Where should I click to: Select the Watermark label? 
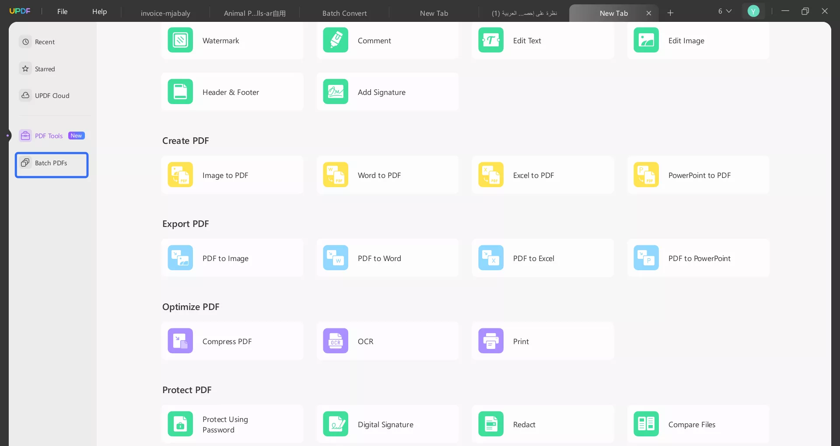point(220,41)
